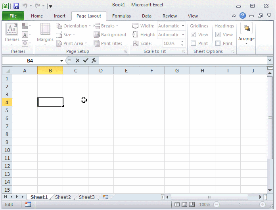Switch to Page Layout view in status bar
The height and width of the screenshot is (210, 276).
click(185, 204)
